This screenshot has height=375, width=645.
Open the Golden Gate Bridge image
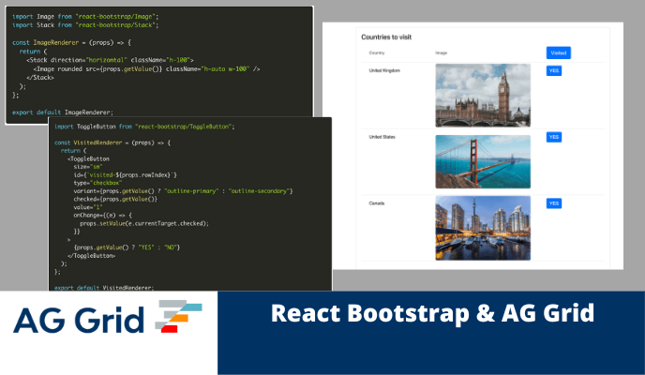[x=483, y=161]
